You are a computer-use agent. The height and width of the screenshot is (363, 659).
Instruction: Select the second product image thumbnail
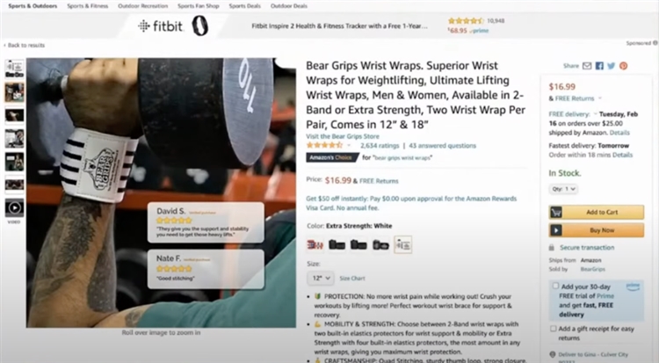tap(14, 92)
